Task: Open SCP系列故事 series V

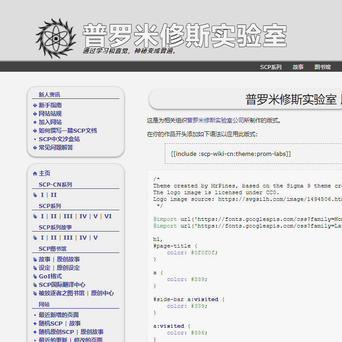Action: pos(95,238)
